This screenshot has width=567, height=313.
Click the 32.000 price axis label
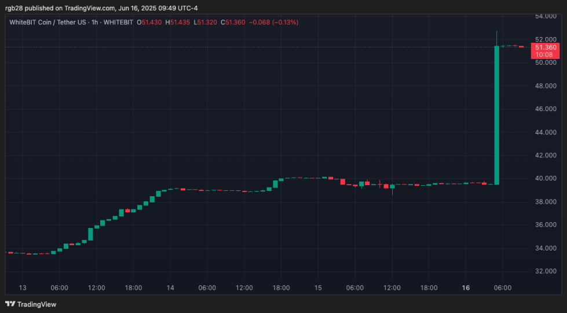tap(546, 271)
